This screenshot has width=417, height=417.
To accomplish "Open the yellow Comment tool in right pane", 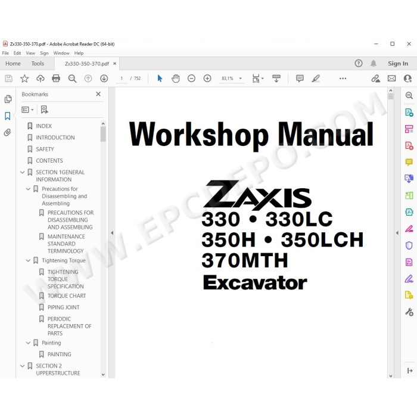I will coord(409,162).
